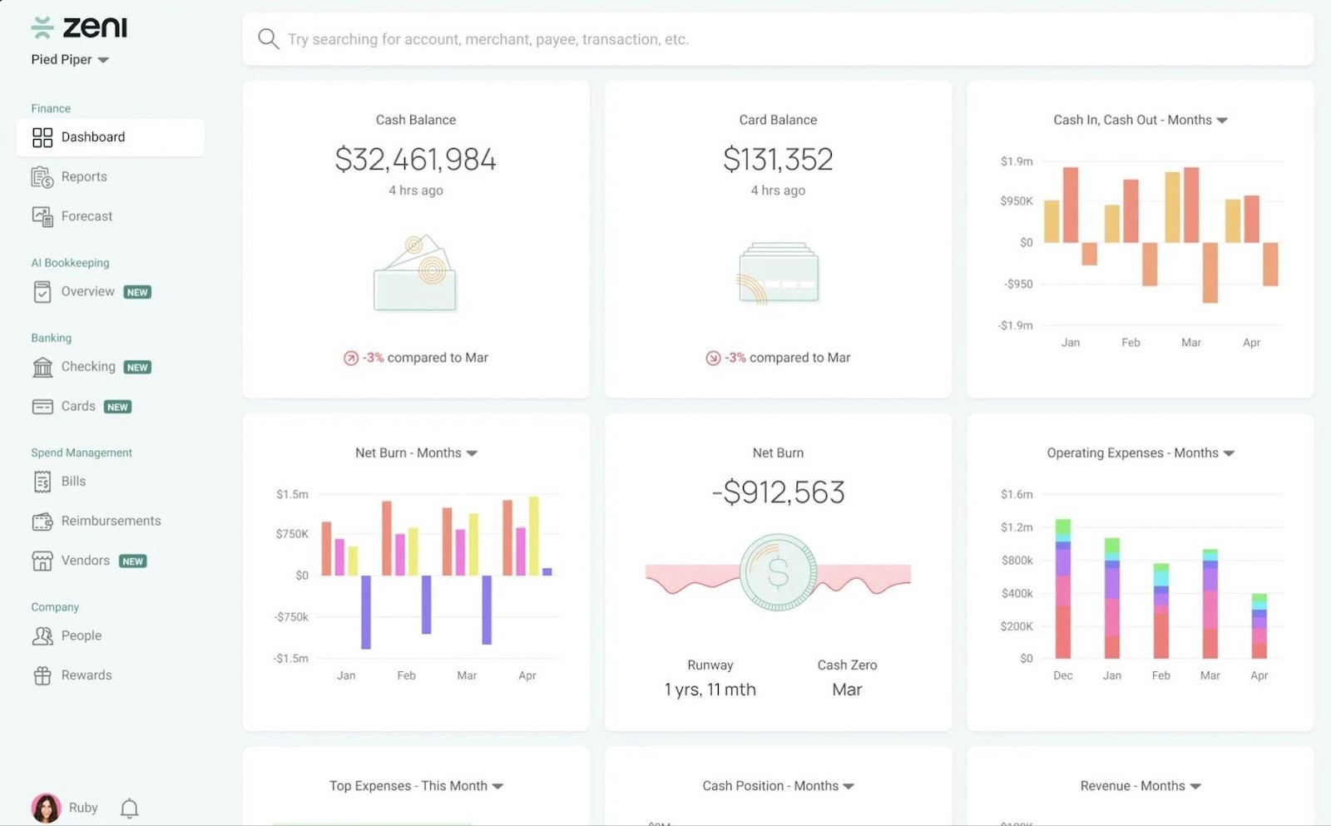Select the Cards icon
This screenshot has height=826, width=1331.
[x=42, y=406]
